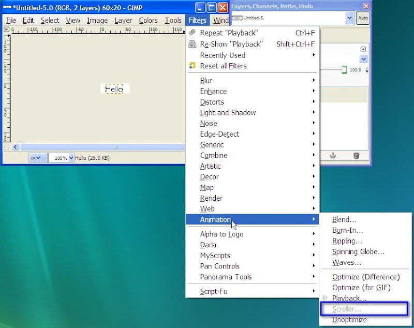Expand the Artistic submenu
This screenshot has height=328, width=414.
pos(253,166)
